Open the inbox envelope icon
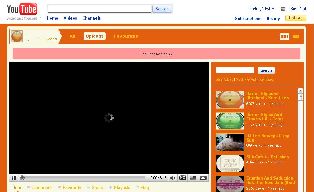314x192 pixels. pos(283,9)
